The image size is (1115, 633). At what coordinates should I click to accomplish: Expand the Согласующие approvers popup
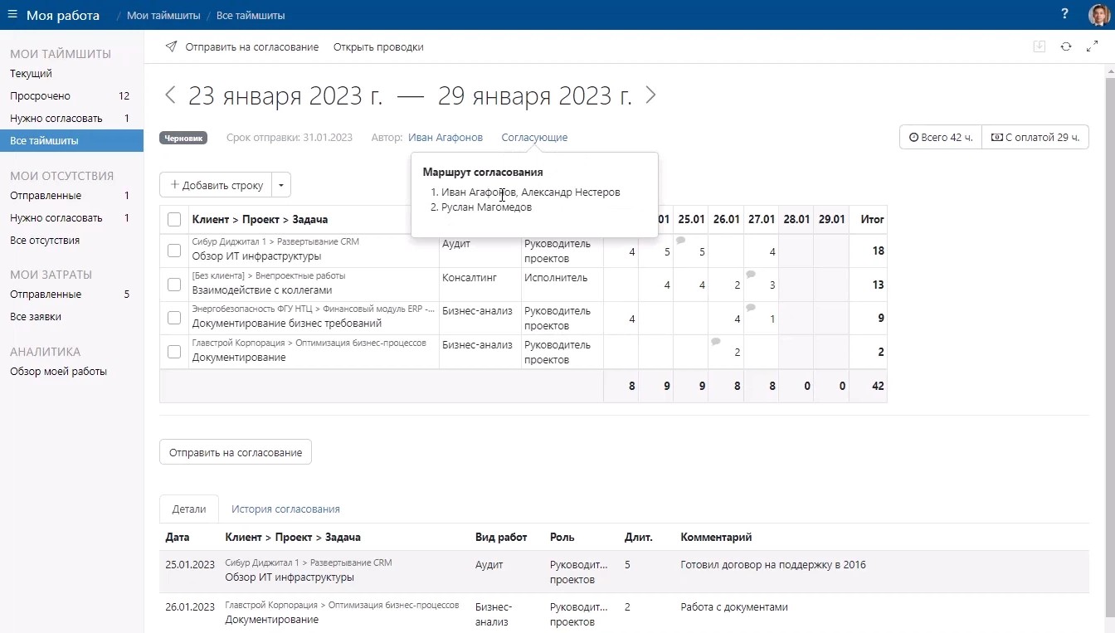pos(534,138)
